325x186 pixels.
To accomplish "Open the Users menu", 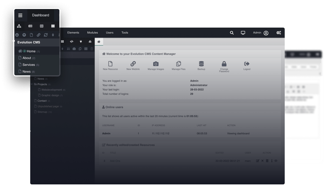I will tap(110, 33).
